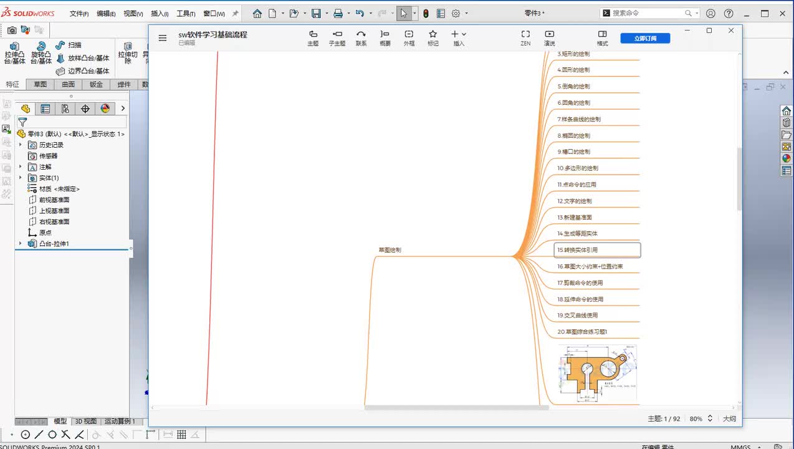Click the Open file icon
794x449 pixels.
point(294,13)
